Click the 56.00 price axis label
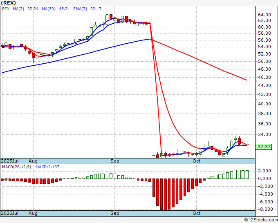This screenshot has width=278, height=223. point(265,40)
